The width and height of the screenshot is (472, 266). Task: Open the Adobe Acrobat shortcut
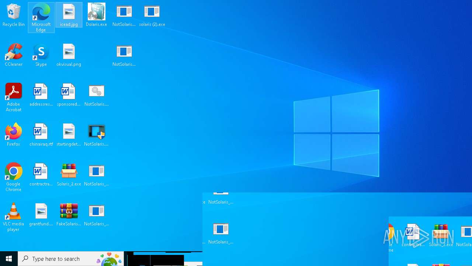(14, 98)
